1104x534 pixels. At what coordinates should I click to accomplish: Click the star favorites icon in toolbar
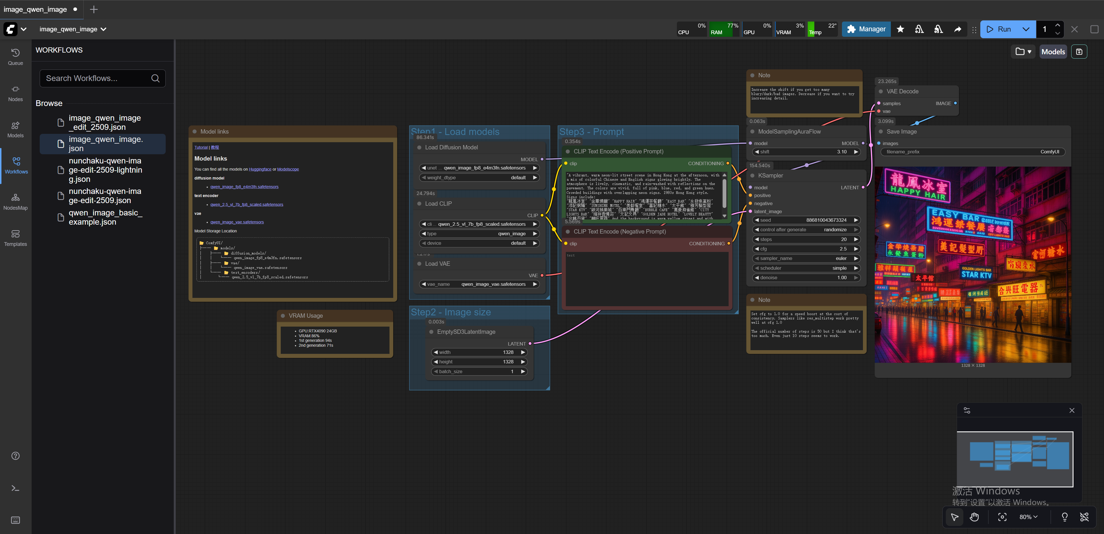(900, 29)
